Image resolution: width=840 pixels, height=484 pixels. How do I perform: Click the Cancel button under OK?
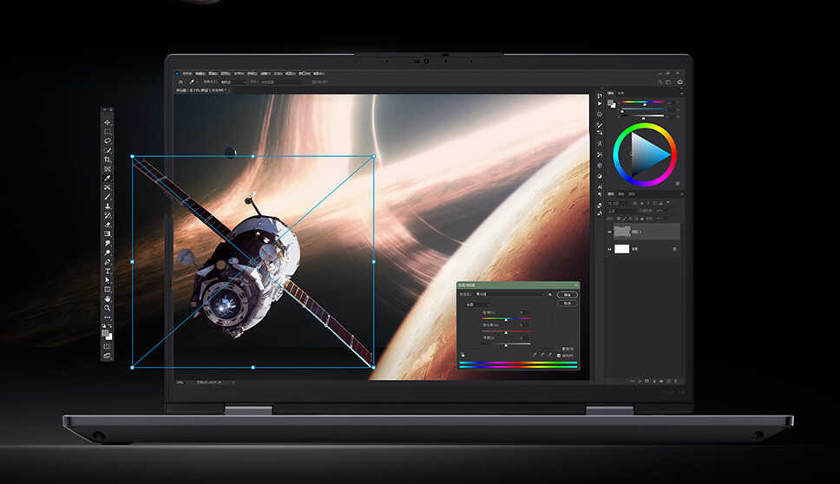coord(568,303)
